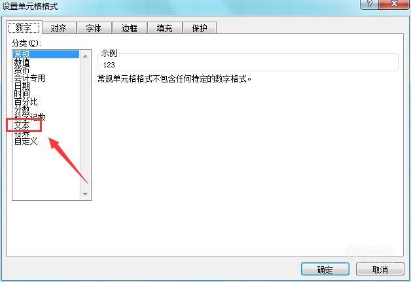Go to the 填充 tab
This screenshot has height=282, width=411.
click(165, 28)
